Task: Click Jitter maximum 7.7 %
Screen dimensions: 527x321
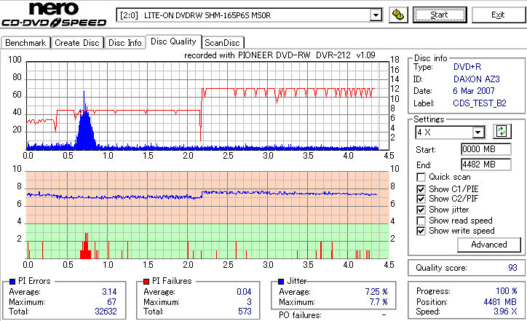Action: click(x=379, y=302)
